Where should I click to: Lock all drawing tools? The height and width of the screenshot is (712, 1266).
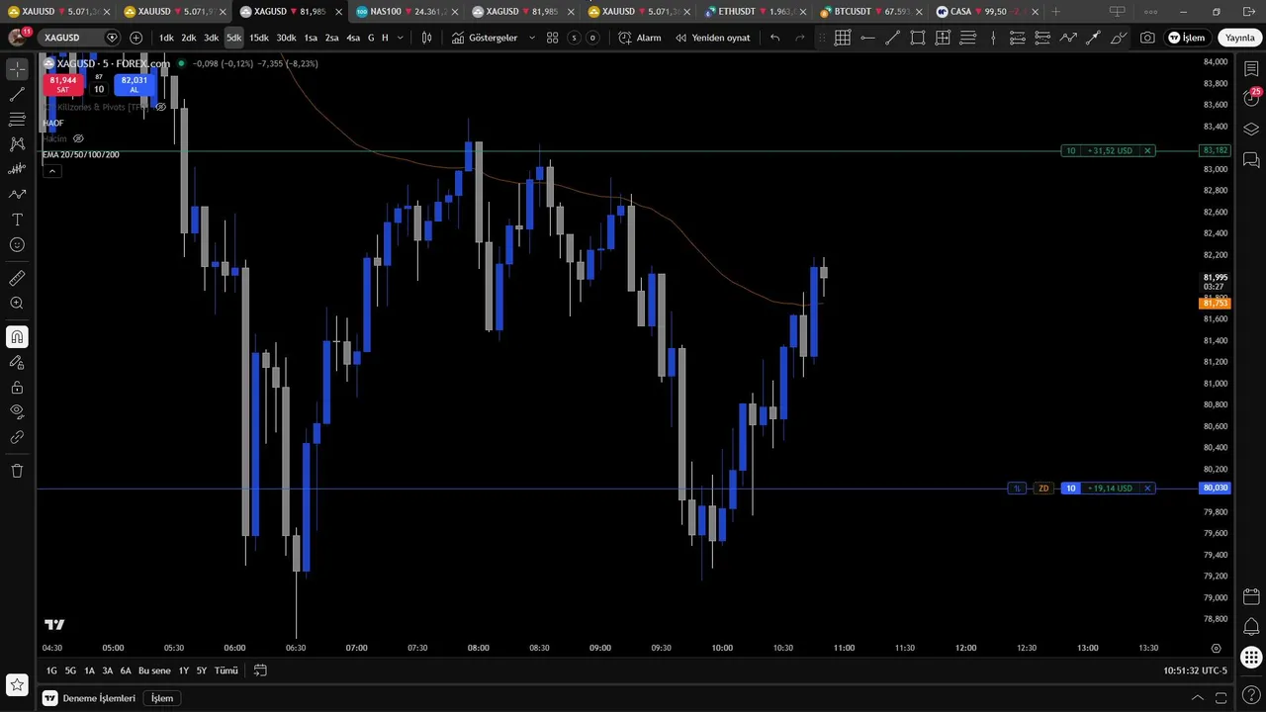click(17, 388)
